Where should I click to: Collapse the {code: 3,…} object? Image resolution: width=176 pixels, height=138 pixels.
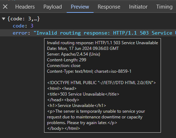tap(4, 19)
